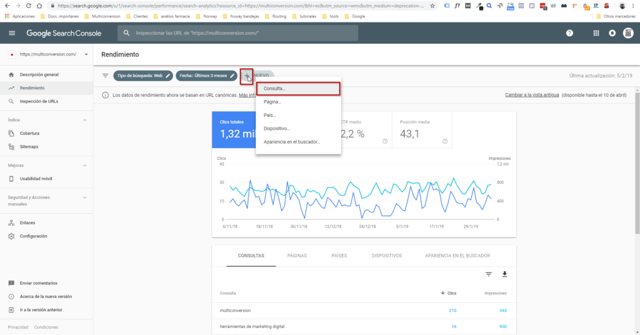Reload the page in the browser

[28, 6]
